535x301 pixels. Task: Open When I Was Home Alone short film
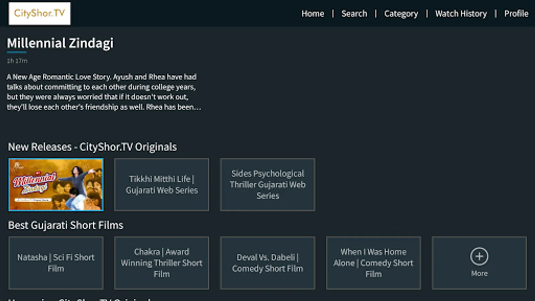click(373, 263)
